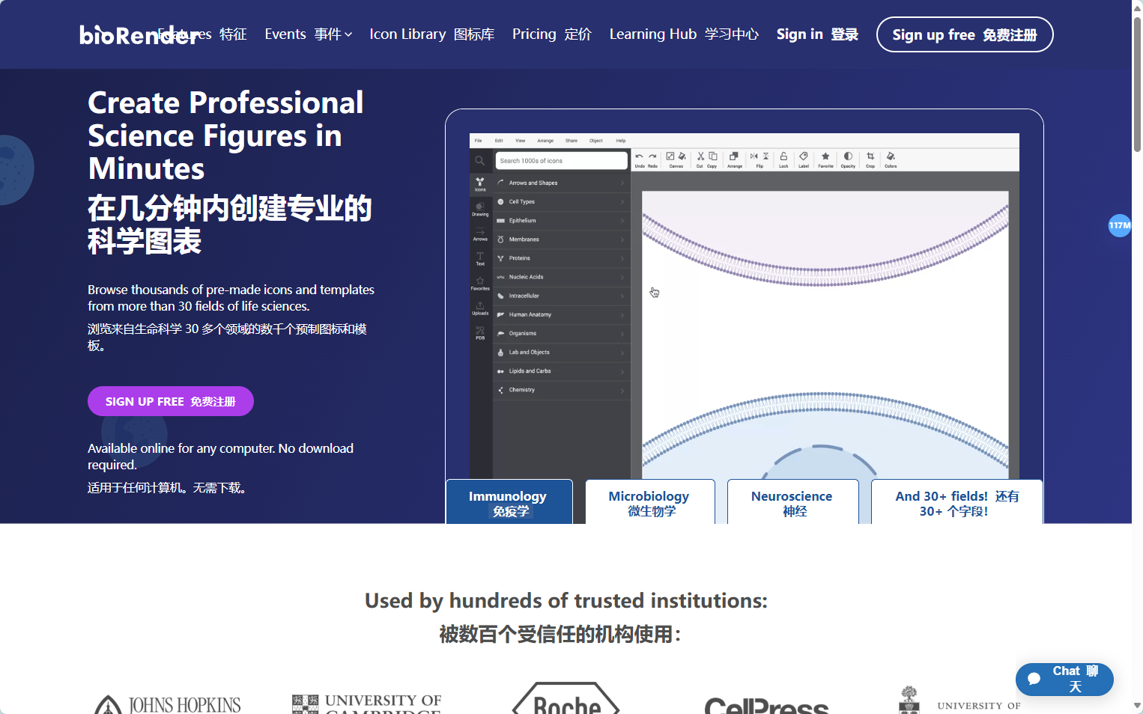Click the Sign in link

coord(817,34)
